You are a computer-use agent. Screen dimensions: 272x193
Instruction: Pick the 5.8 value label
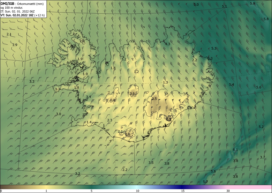pos(266,19)
